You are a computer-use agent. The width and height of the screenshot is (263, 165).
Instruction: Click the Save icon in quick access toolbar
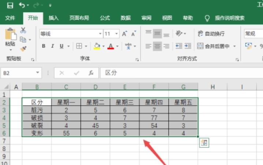click(x=10, y=5)
